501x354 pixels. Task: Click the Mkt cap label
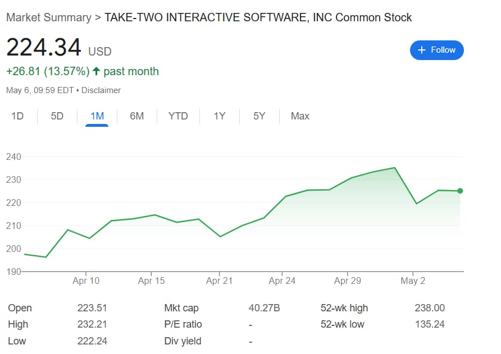click(181, 309)
